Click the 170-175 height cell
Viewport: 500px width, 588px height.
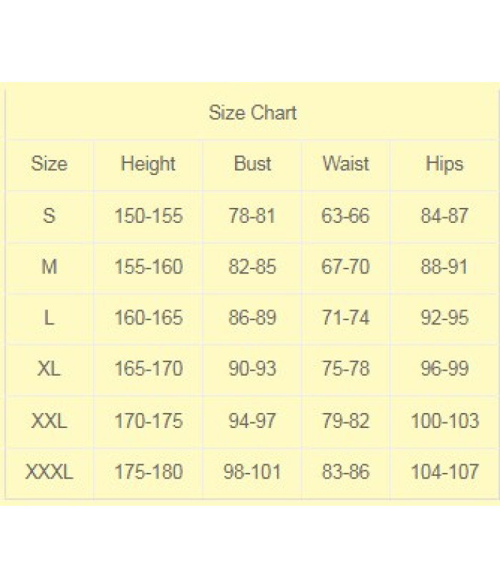(148, 421)
